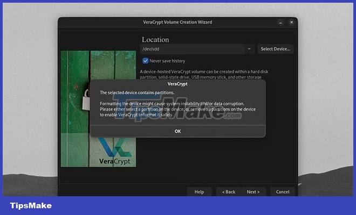
Task: Click the Select Device... button
Action: [x=276, y=49]
